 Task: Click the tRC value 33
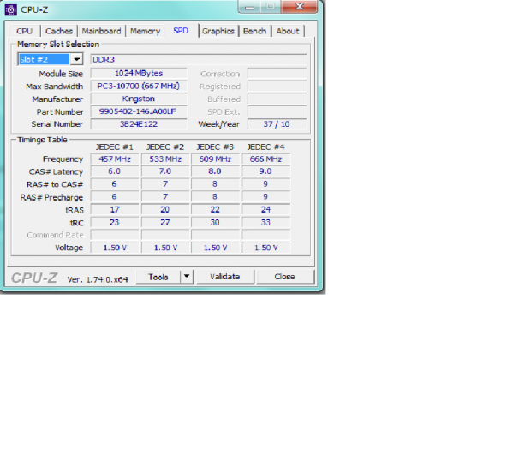pos(265,222)
